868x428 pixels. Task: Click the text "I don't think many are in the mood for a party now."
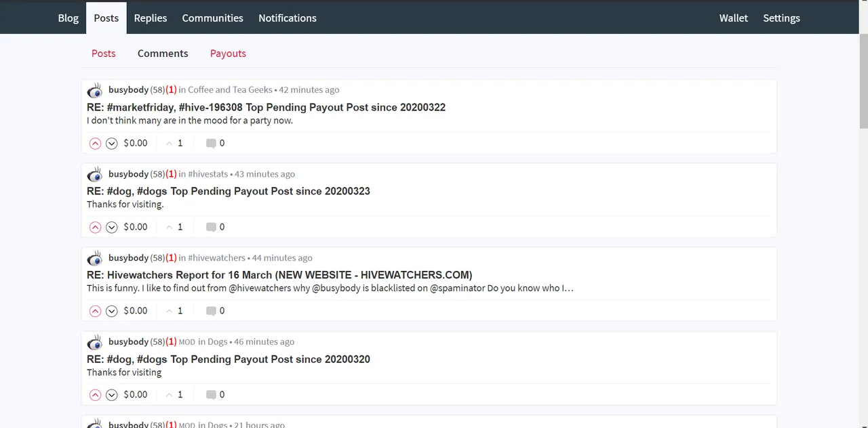click(x=190, y=121)
